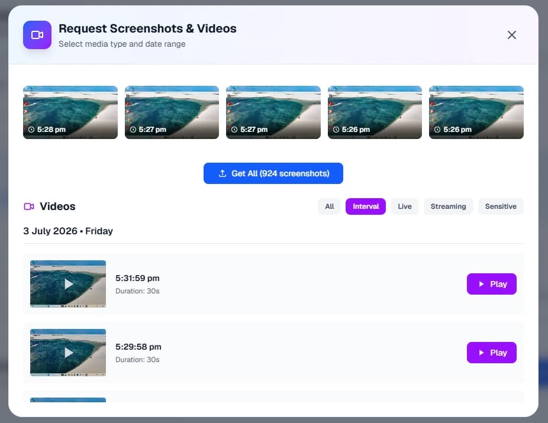Open the first 5:27 pm screenshot thumbnail
The width and height of the screenshot is (548, 423).
[172, 112]
